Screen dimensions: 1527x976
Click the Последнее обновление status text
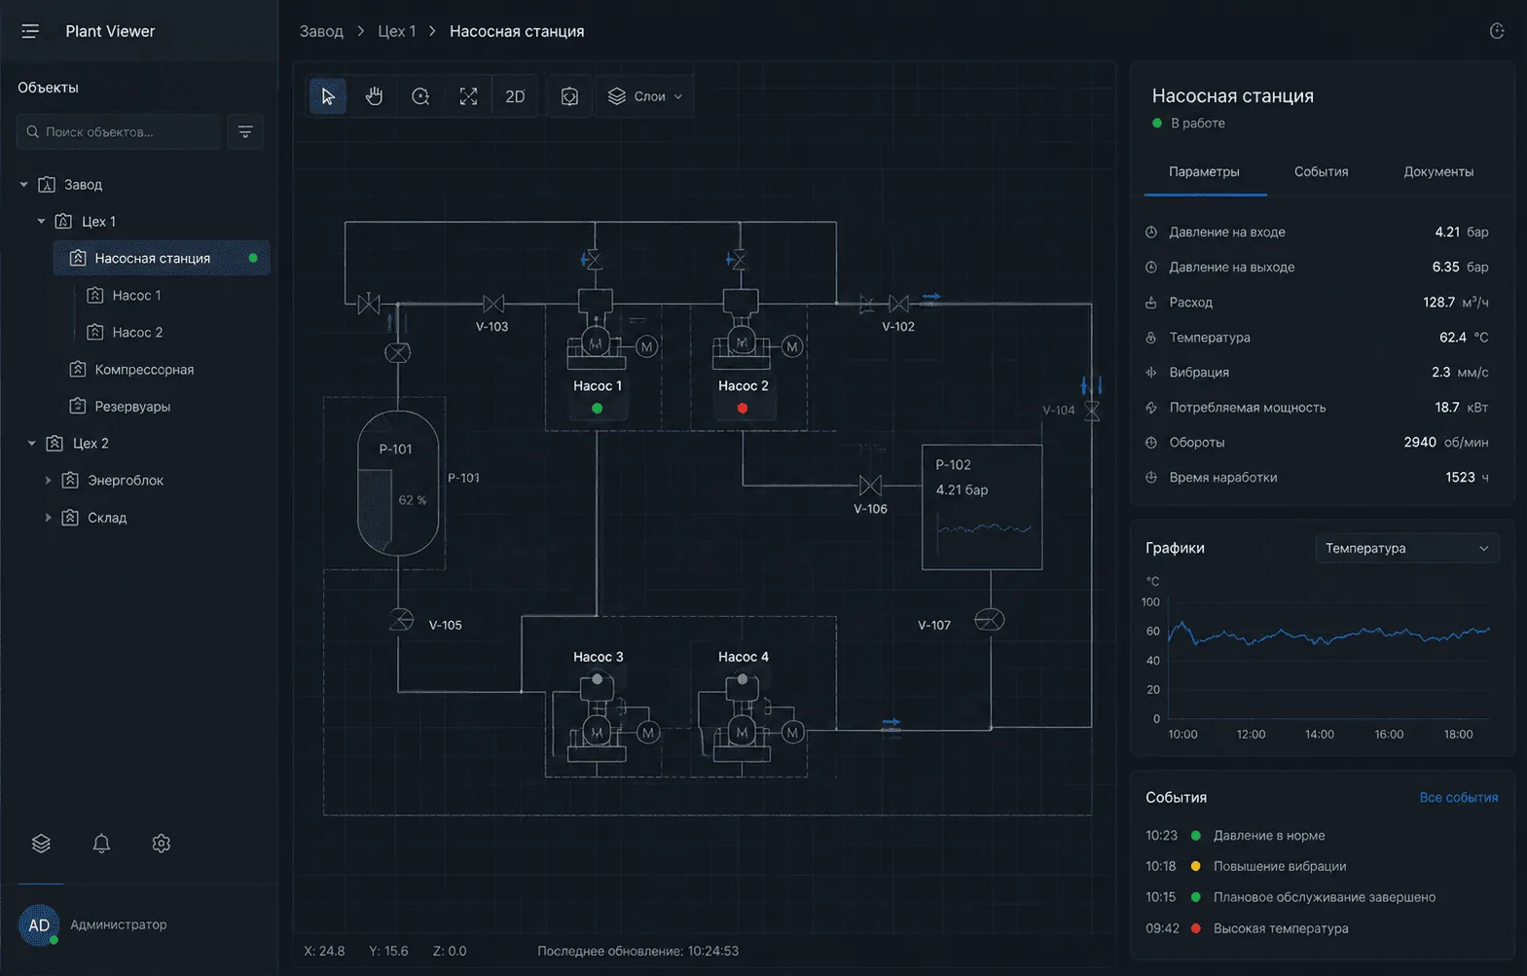click(x=637, y=951)
